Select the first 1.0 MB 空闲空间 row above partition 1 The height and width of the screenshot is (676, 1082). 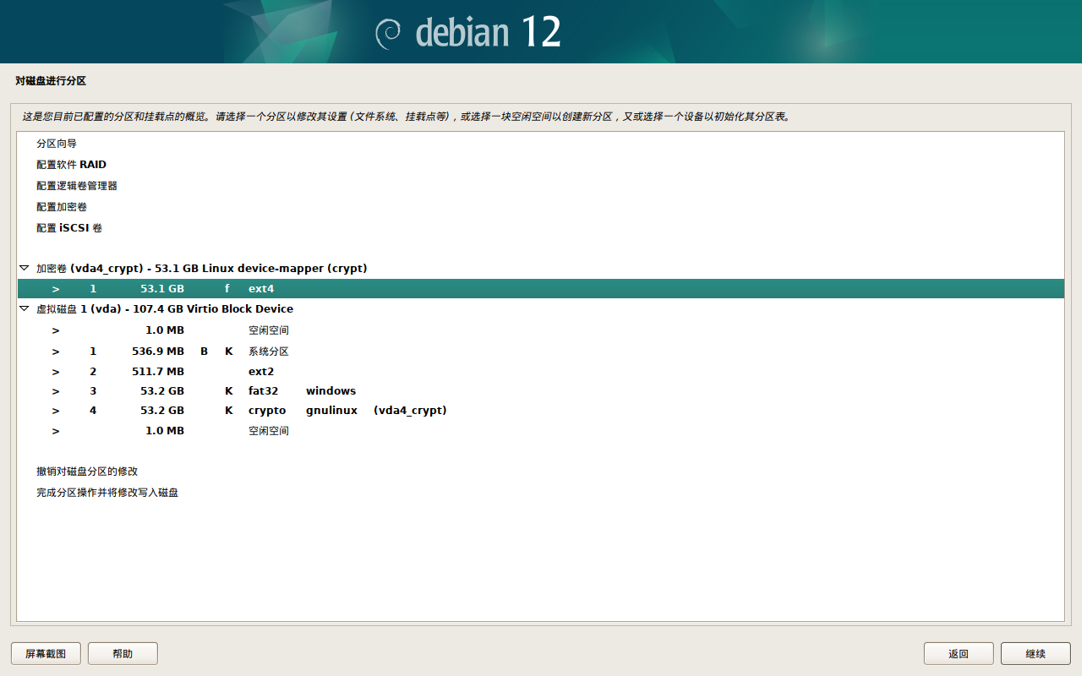[x=540, y=330]
